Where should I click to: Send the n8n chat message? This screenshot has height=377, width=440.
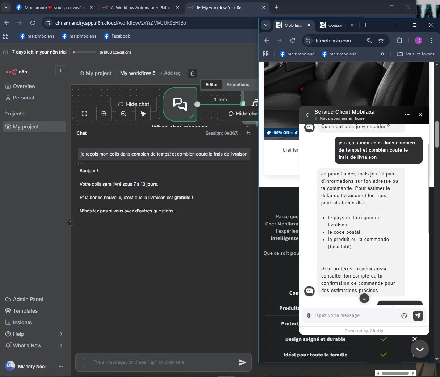pyautogui.click(x=242, y=362)
